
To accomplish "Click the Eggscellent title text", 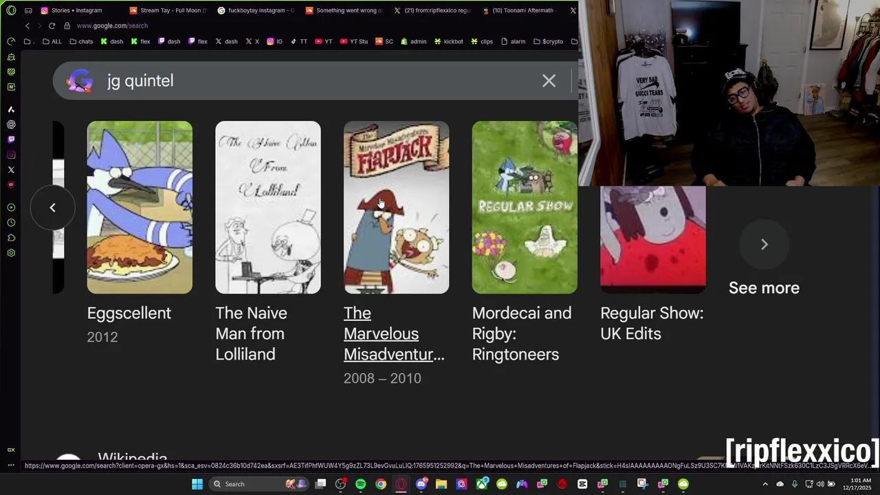I will click(x=129, y=313).
